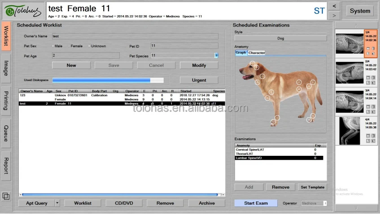The width and height of the screenshot is (380, 214).
Task: Click the Owner's Name input field
Action: 135,36
